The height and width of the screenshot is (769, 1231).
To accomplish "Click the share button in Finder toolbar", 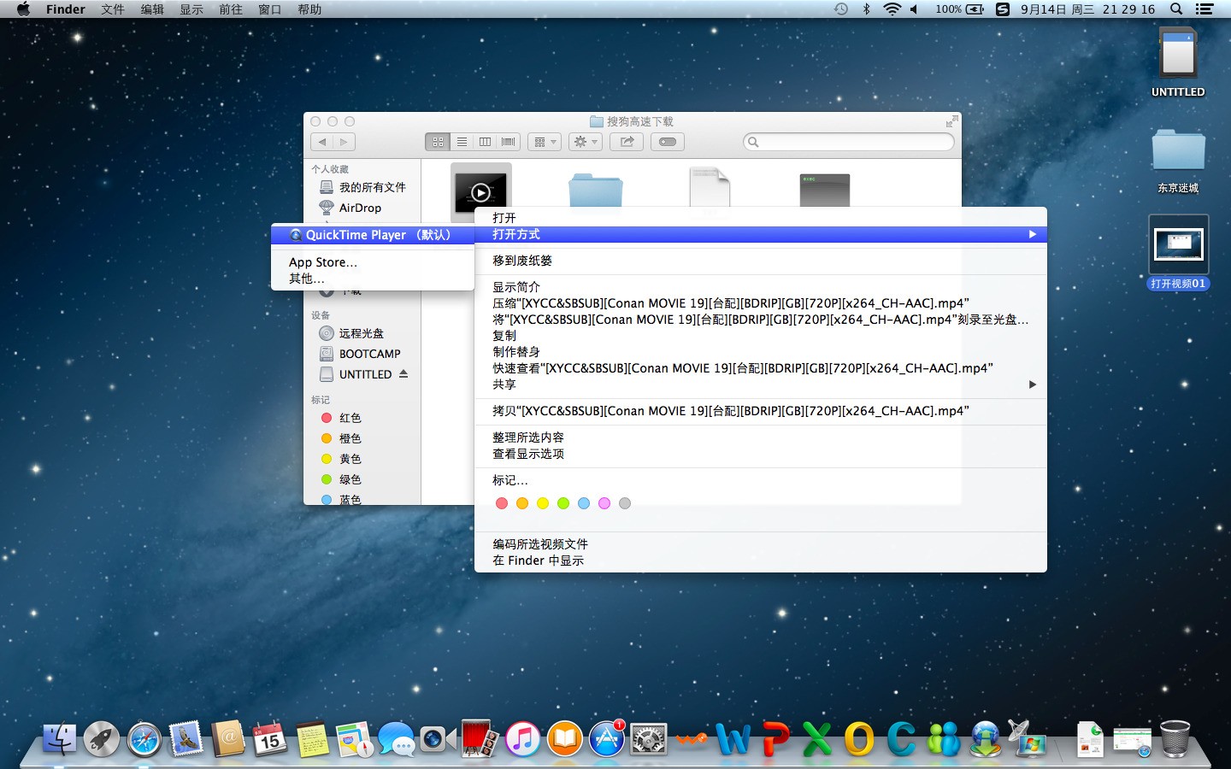I will (627, 142).
